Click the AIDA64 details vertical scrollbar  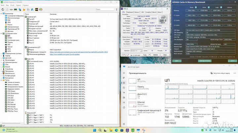click(118, 54)
